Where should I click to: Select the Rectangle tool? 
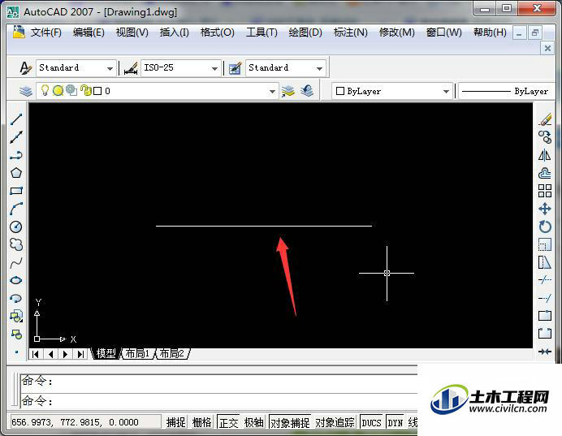pyautogui.click(x=16, y=191)
